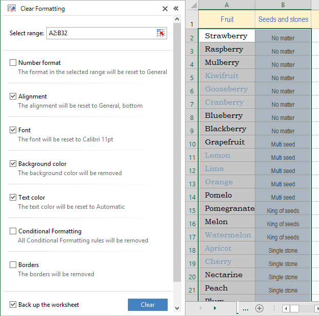Click the next sheet navigation arrow
The image size is (319, 316).
click(x=215, y=308)
